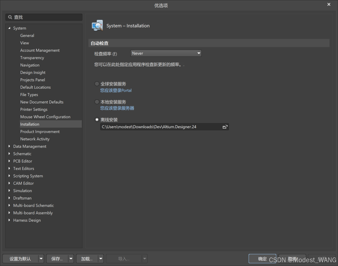
Task: Expand the Scripting System node
Action: click(x=9, y=176)
